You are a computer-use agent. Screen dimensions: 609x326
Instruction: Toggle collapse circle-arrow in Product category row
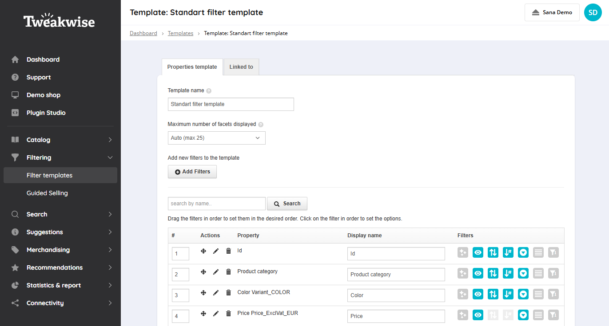(523, 273)
